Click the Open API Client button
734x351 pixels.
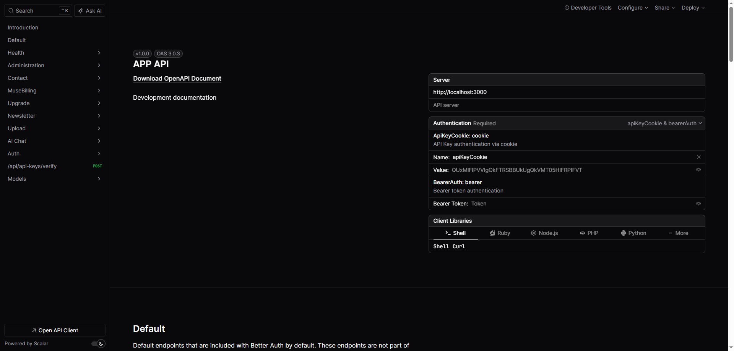pos(55,330)
